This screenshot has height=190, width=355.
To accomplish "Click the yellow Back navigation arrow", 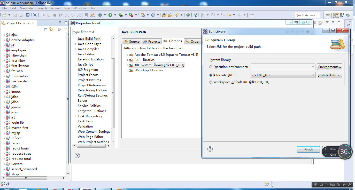I will pyautogui.click(x=229, y=15).
